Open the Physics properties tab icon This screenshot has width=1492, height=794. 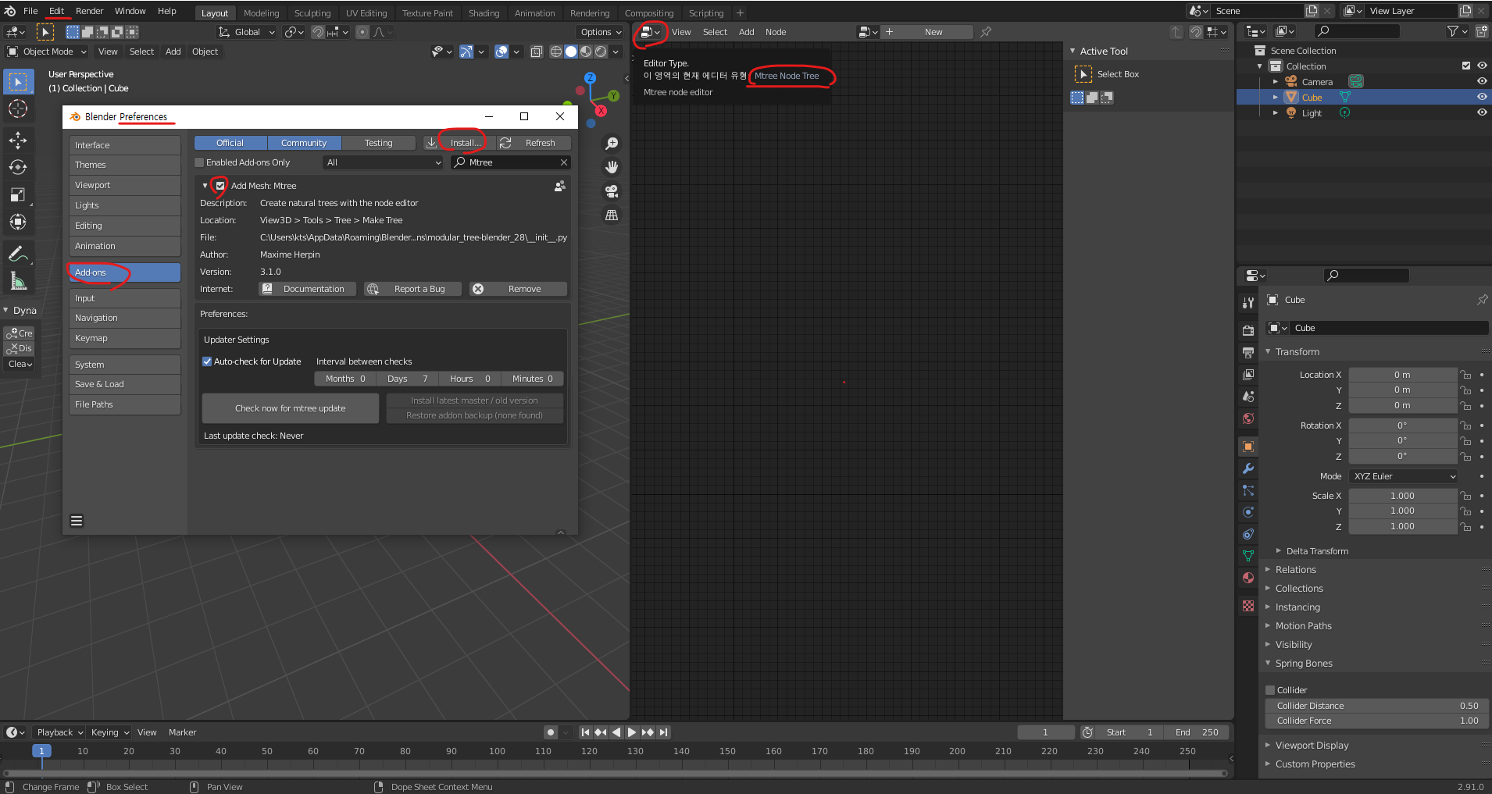pyautogui.click(x=1248, y=512)
